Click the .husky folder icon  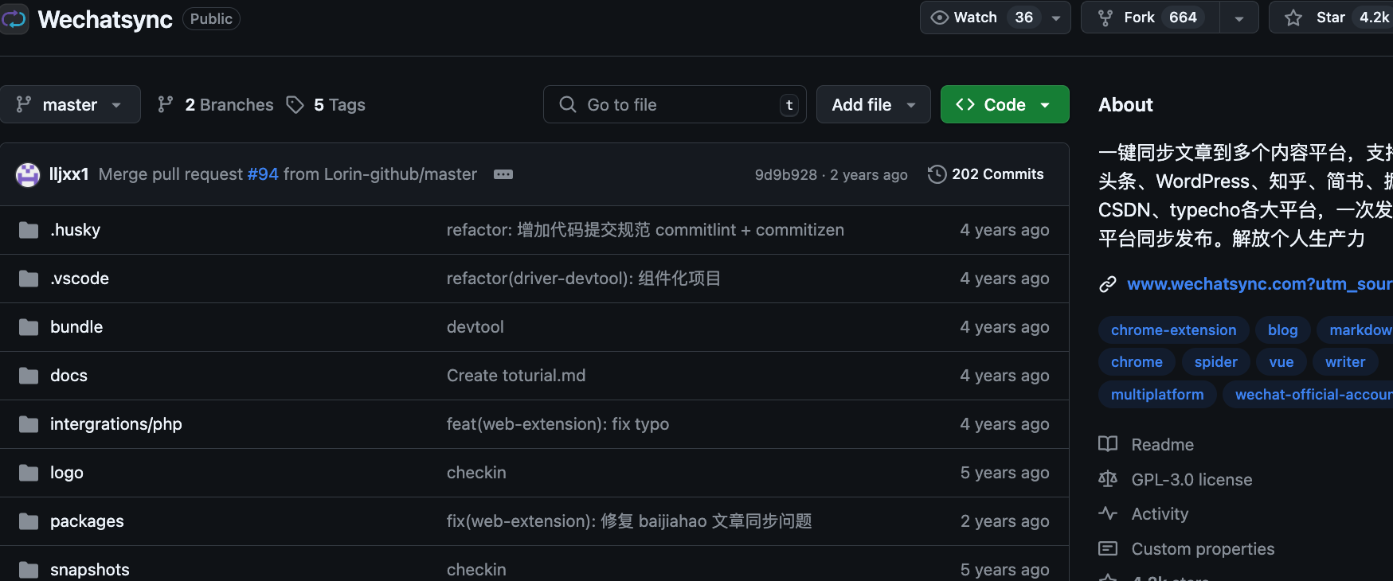(x=29, y=230)
